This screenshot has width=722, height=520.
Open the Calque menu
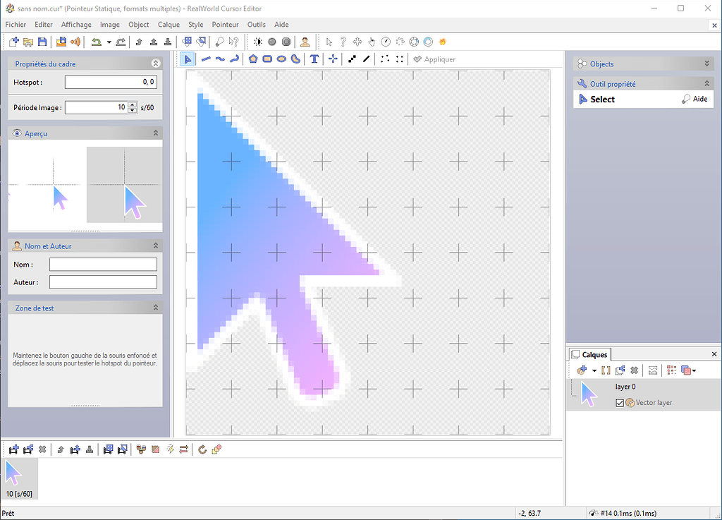coord(169,24)
